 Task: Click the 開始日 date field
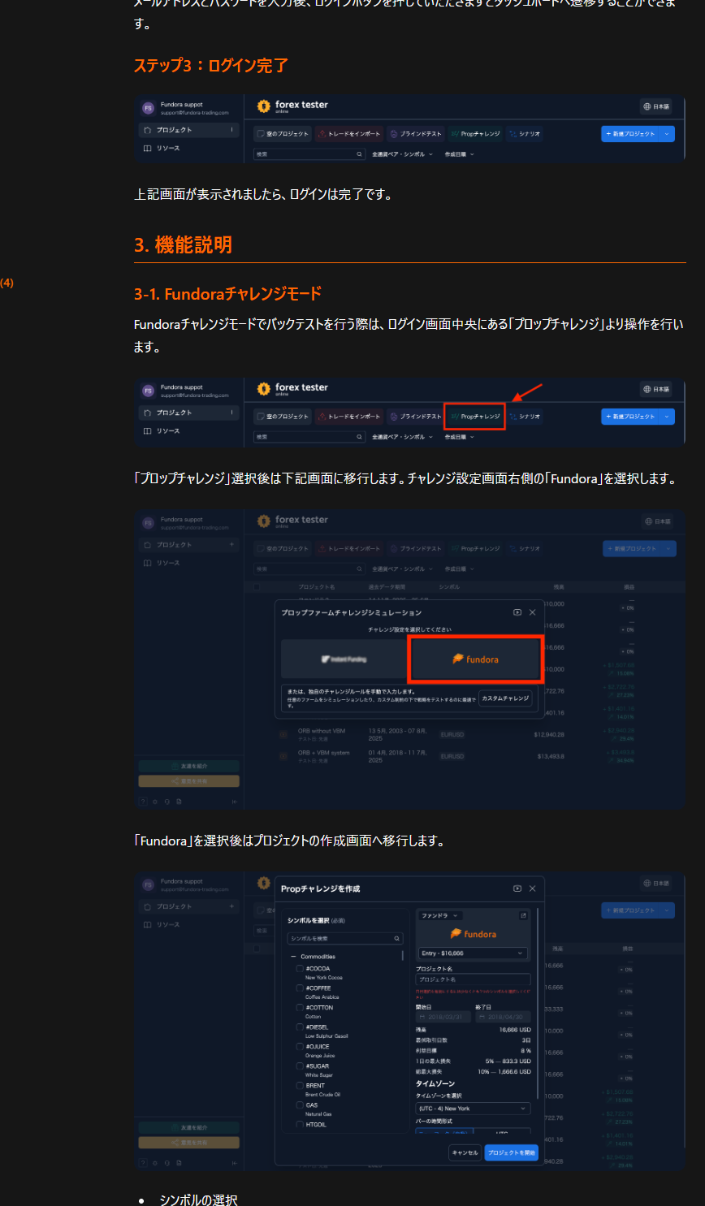click(x=443, y=1017)
